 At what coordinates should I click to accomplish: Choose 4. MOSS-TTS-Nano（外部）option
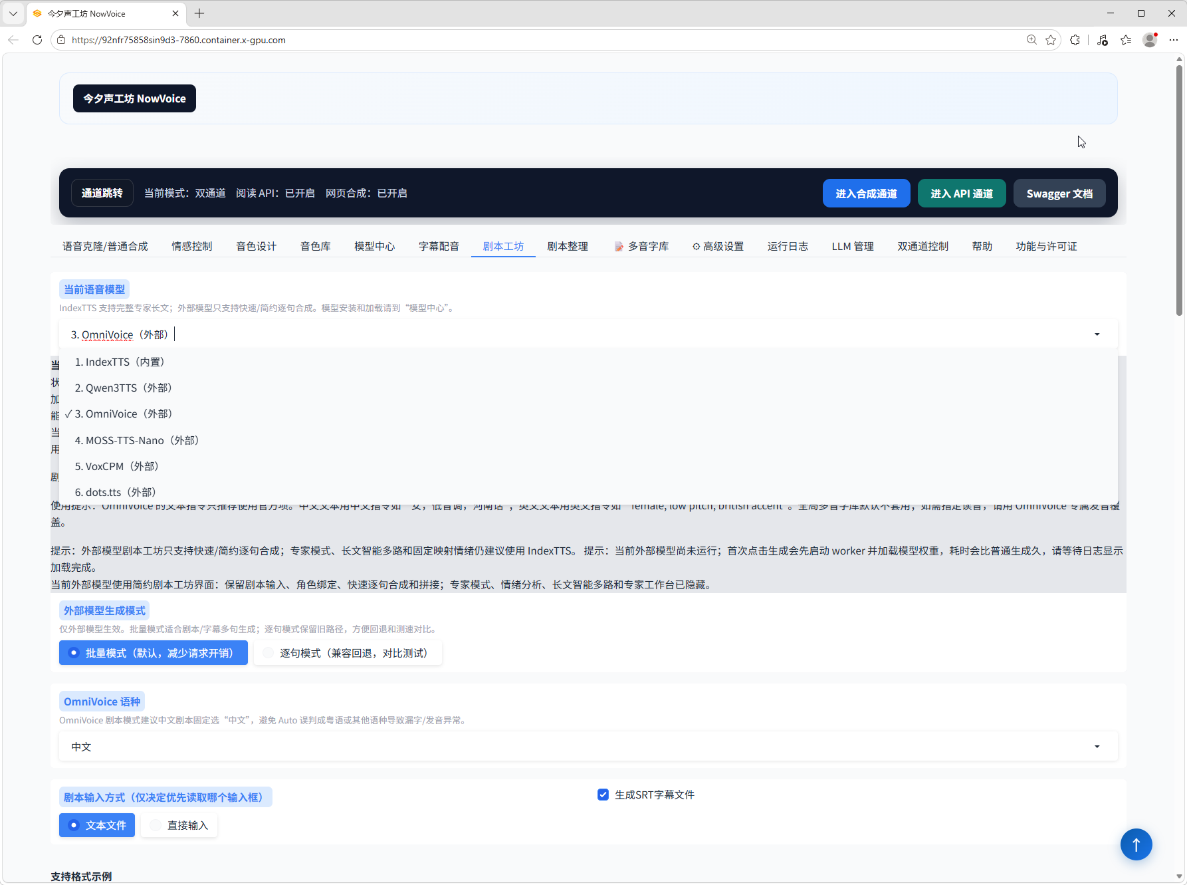(588, 440)
